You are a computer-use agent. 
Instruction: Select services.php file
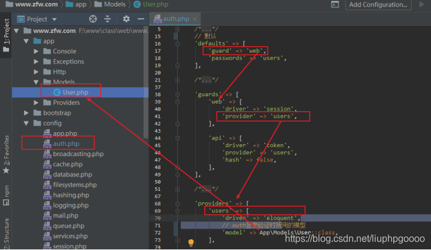[65, 236]
